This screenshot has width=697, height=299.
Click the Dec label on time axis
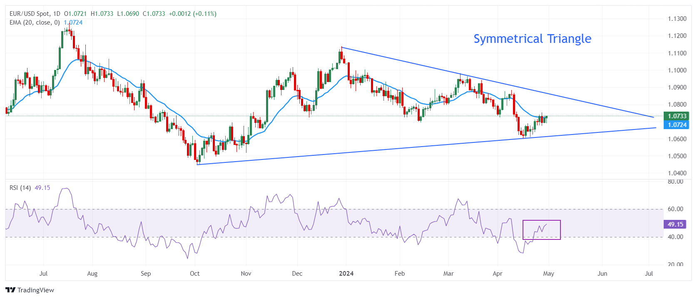point(297,274)
